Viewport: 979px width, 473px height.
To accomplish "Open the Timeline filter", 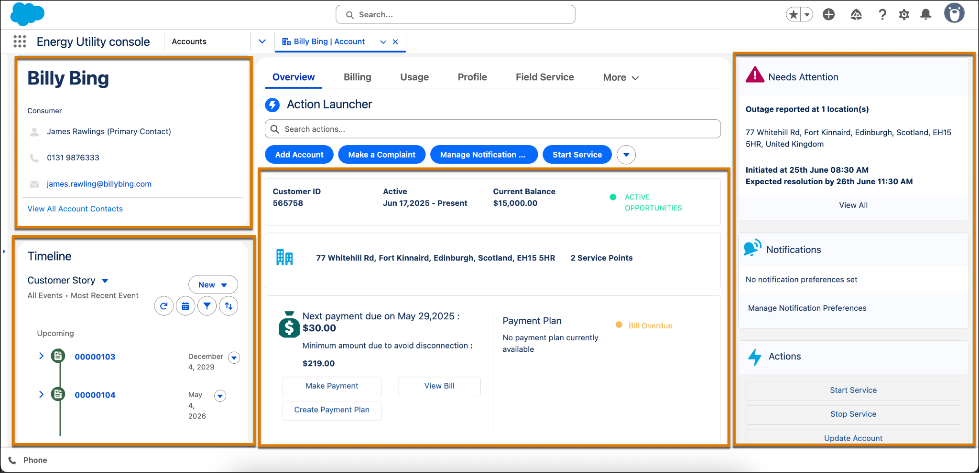I will click(x=207, y=306).
